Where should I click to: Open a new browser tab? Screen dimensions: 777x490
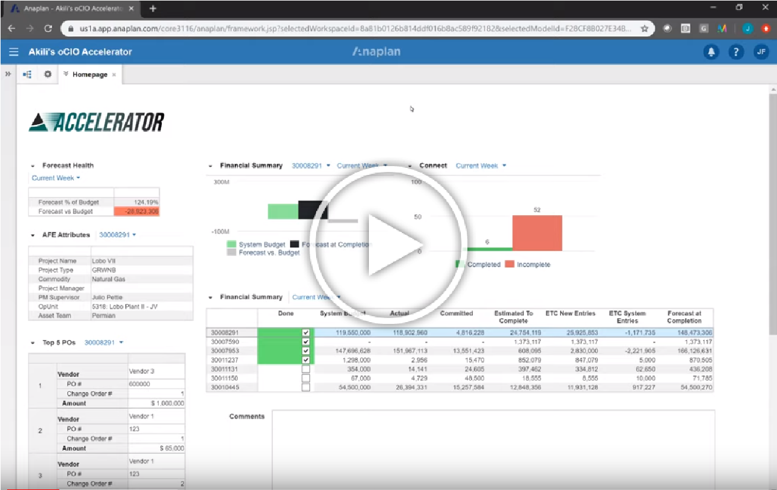153,8
